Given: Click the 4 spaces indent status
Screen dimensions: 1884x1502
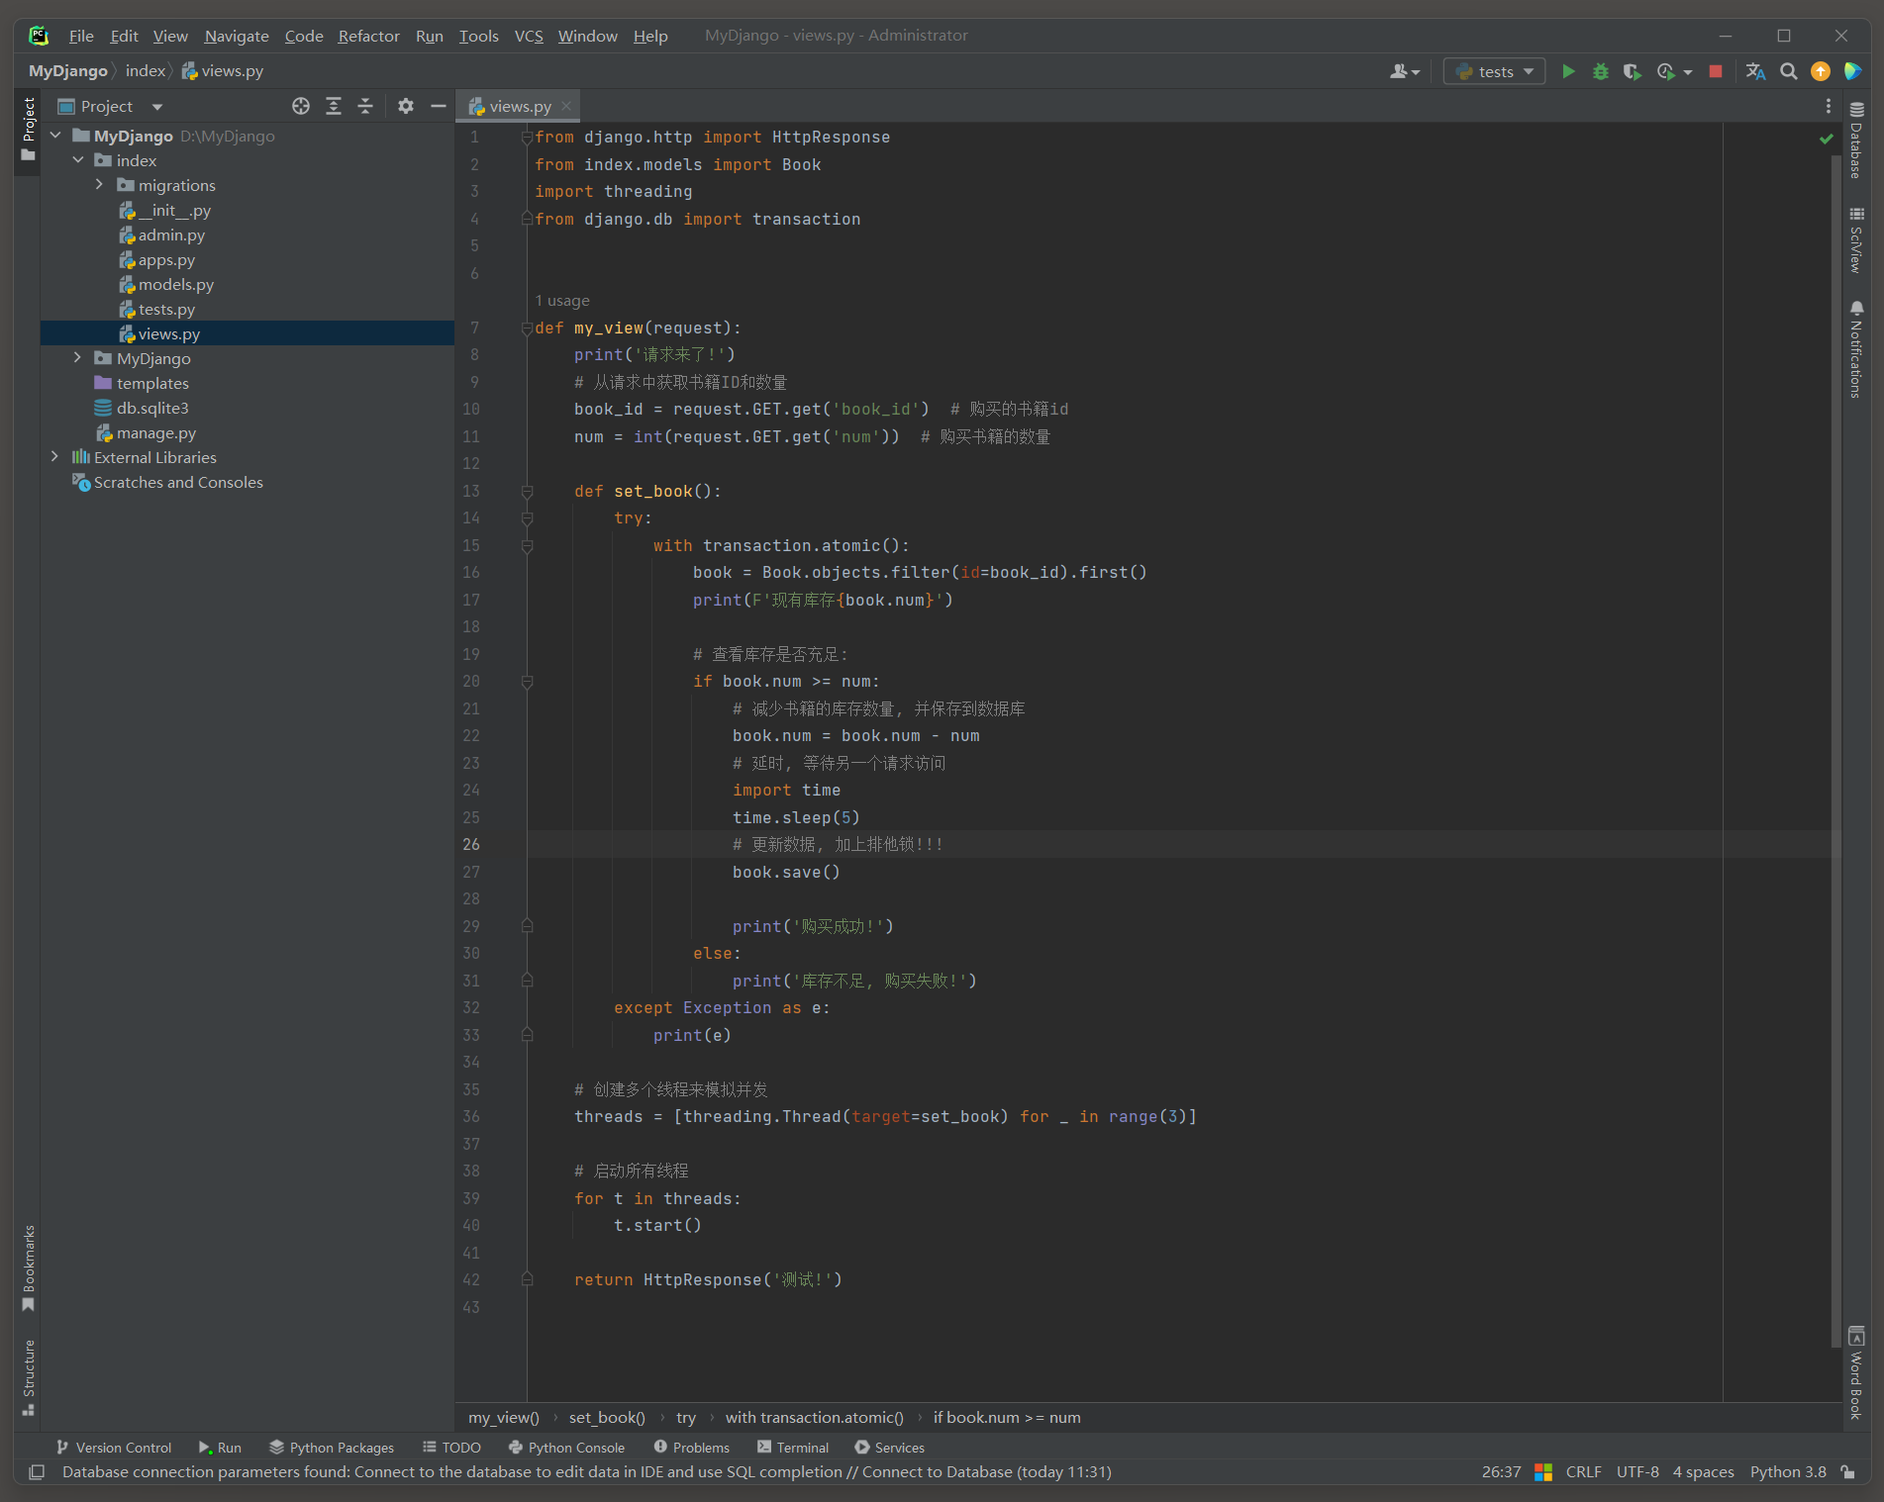Looking at the screenshot, I should [1703, 1472].
